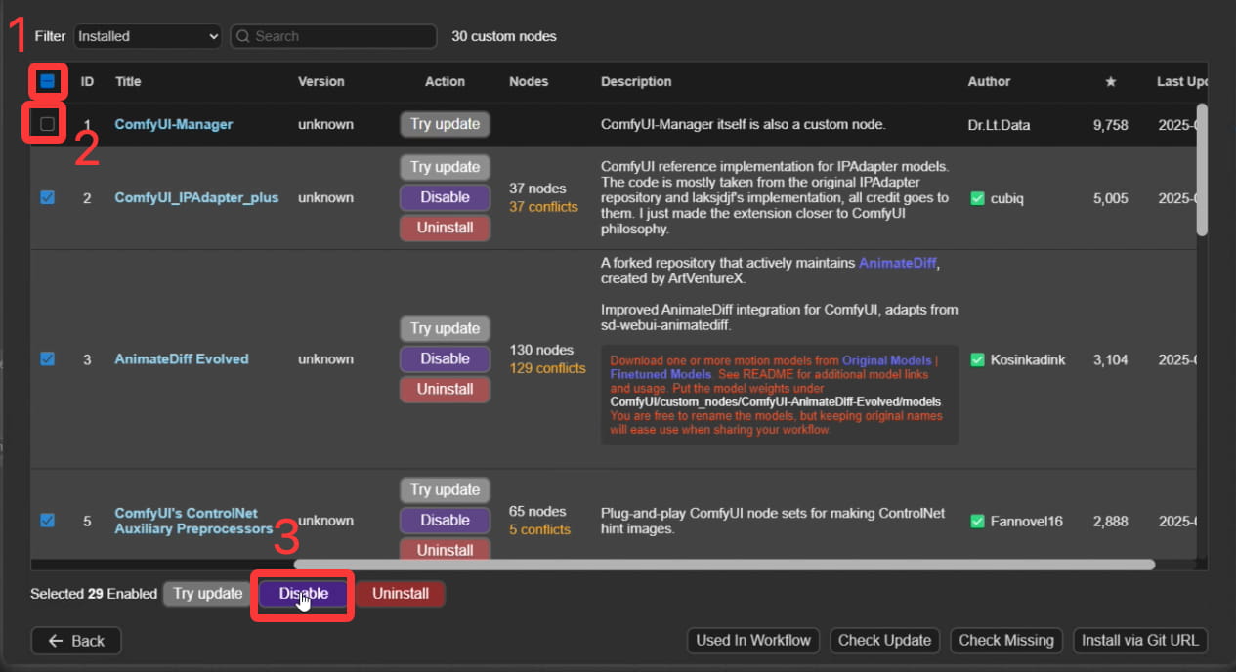Open the ComfyUI_IPAdapter_plus title link

click(x=196, y=197)
